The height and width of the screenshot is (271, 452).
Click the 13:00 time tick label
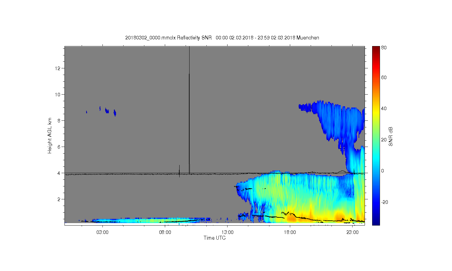click(x=228, y=232)
